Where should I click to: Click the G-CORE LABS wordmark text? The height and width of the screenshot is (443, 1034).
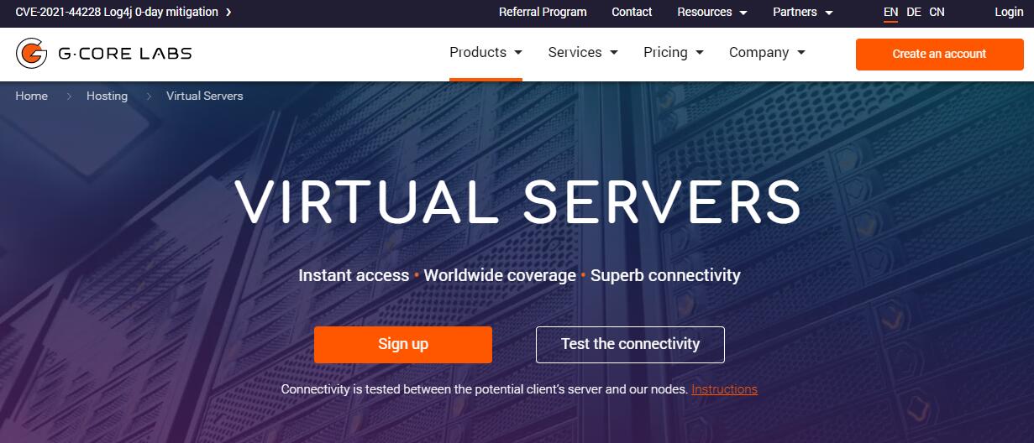point(125,54)
